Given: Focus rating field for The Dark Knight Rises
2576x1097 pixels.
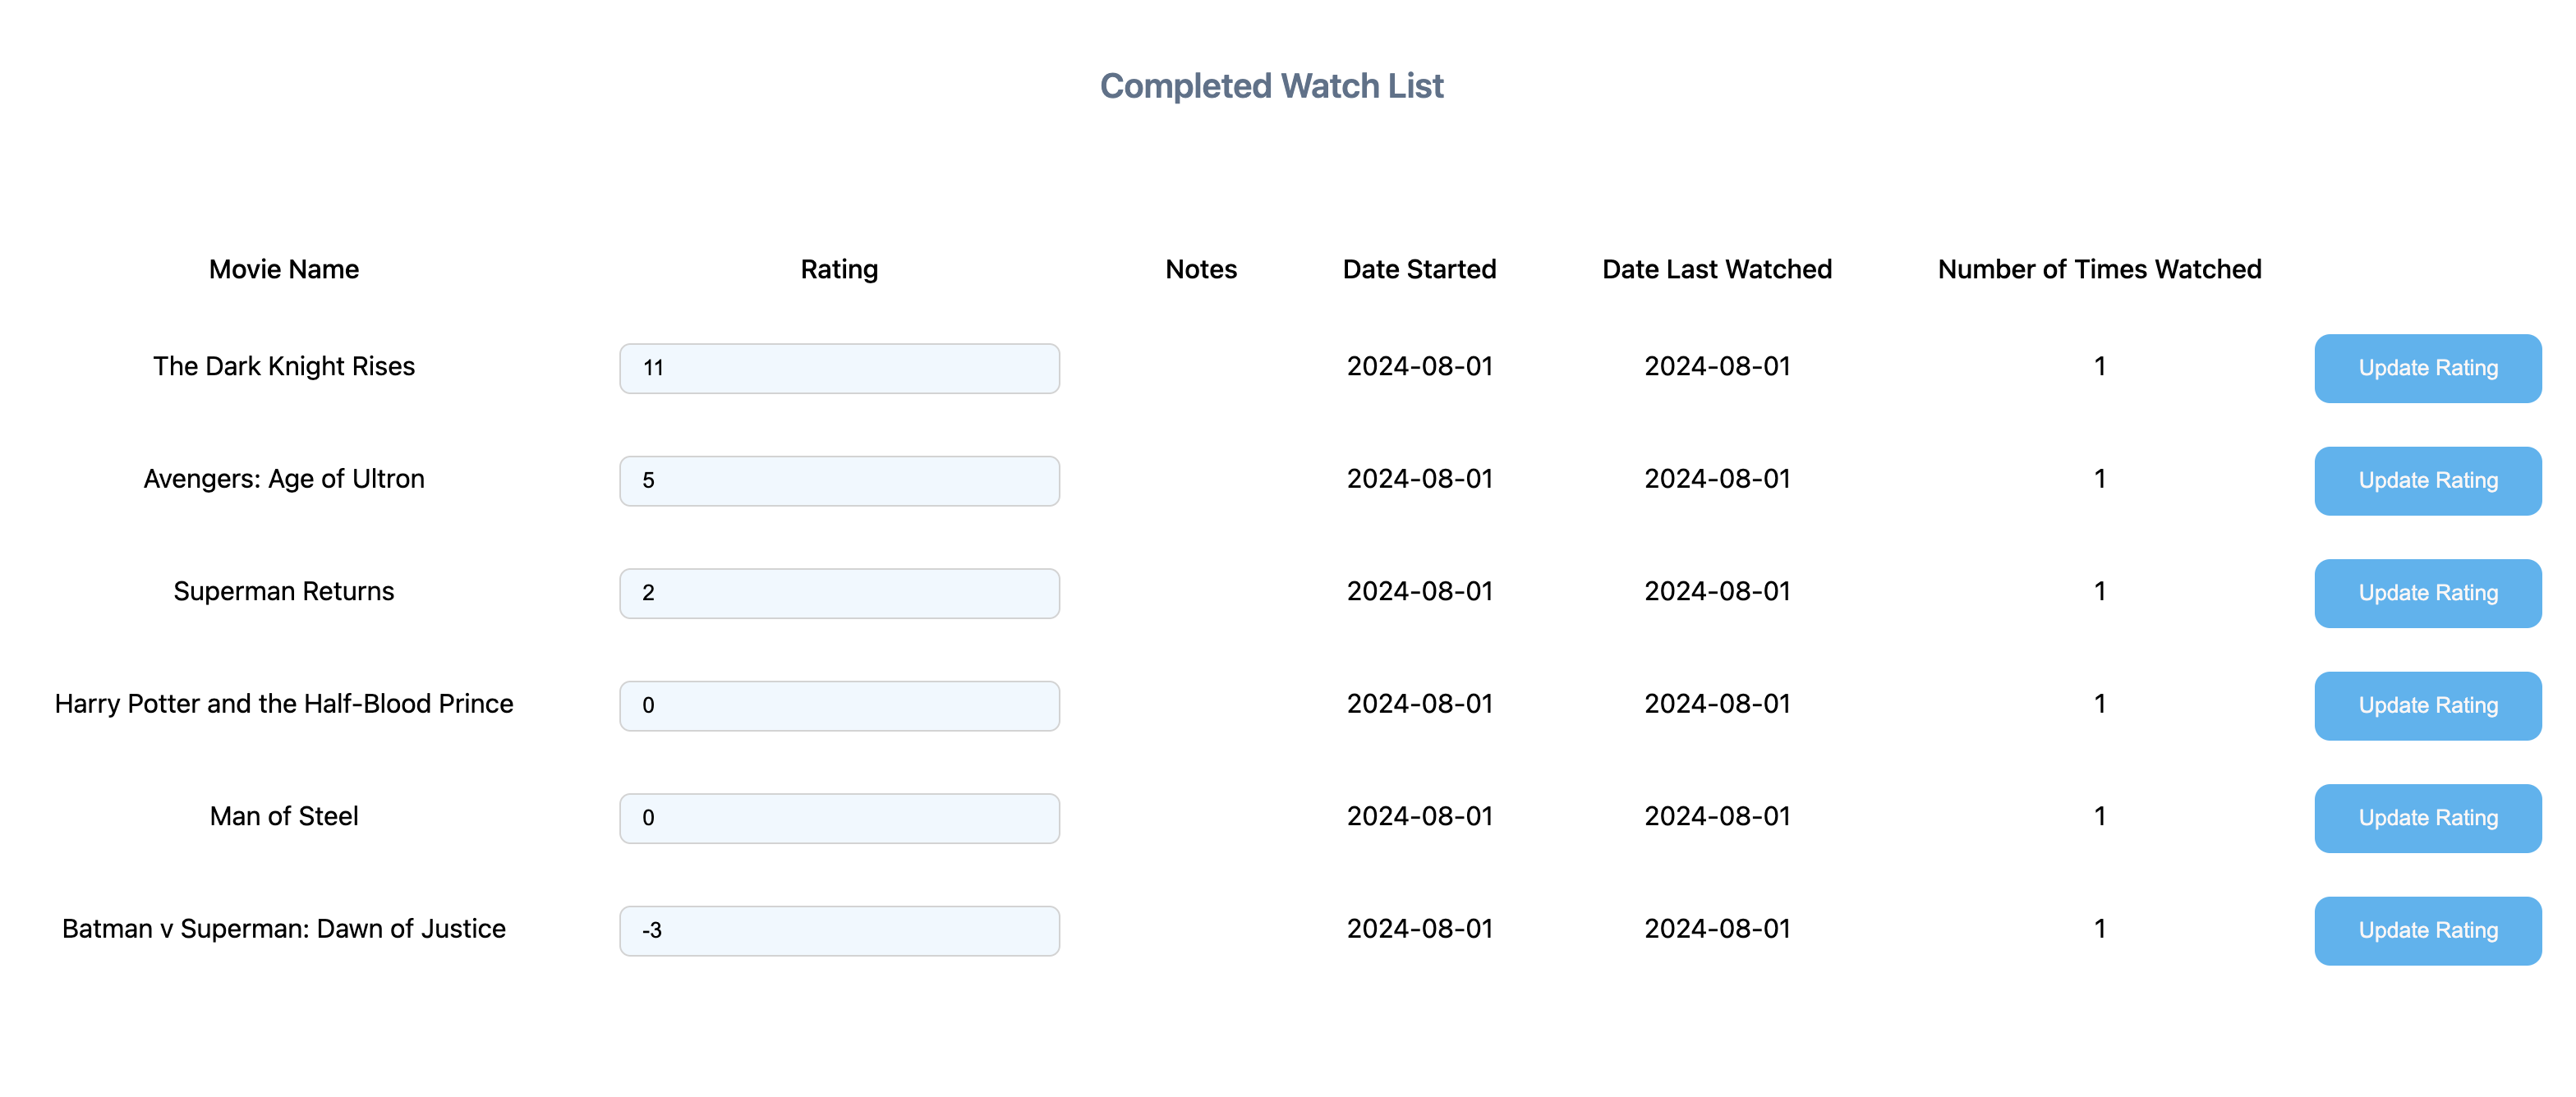Looking at the screenshot, I should coord(838,368).
